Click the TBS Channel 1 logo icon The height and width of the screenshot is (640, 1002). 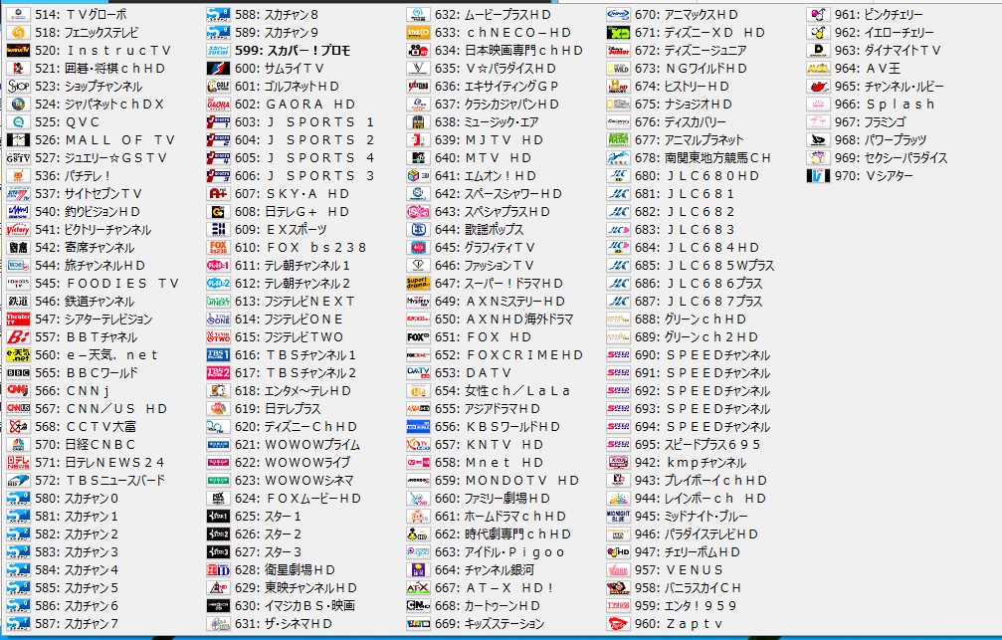218,355
